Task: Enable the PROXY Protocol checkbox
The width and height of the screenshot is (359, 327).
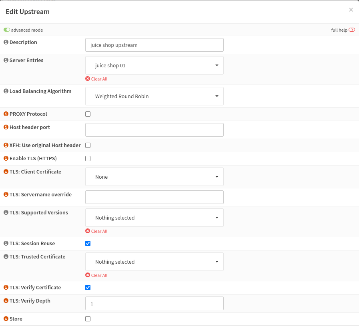Action: (x=88, y=114)
